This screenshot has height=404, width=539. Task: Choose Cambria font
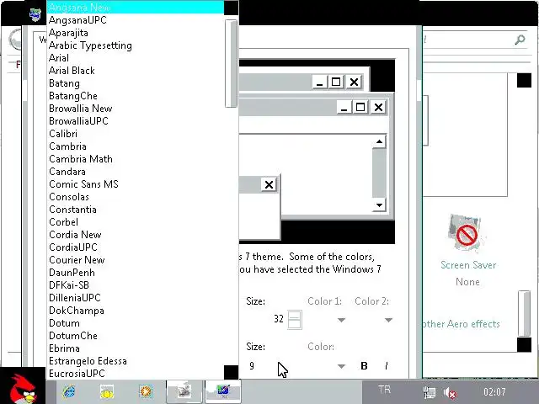pyautogui.click(x=136, y=146)
